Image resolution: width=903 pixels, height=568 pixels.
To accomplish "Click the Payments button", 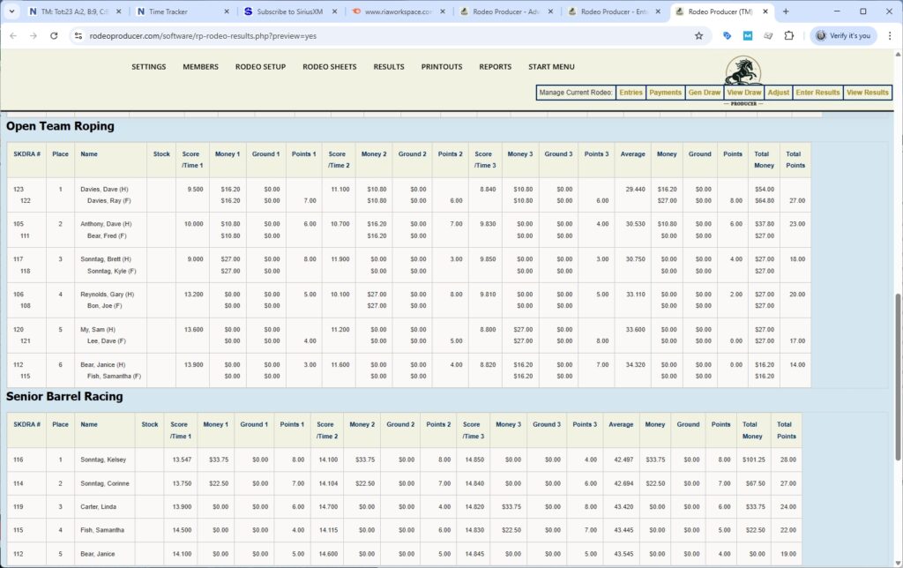I will coord(665,92).
